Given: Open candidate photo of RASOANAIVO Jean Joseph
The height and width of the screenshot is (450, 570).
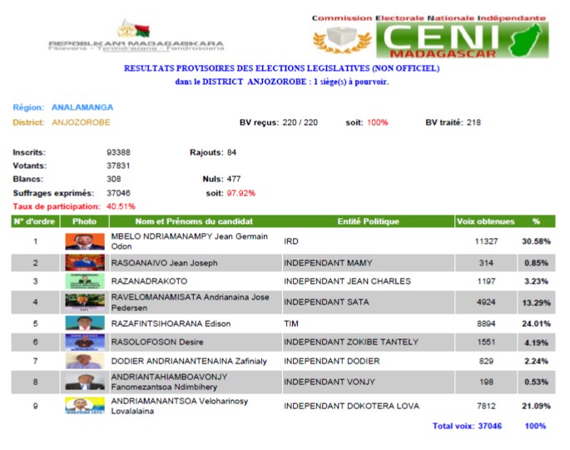Looking at the screenshot, I should (x=85, y=263).
